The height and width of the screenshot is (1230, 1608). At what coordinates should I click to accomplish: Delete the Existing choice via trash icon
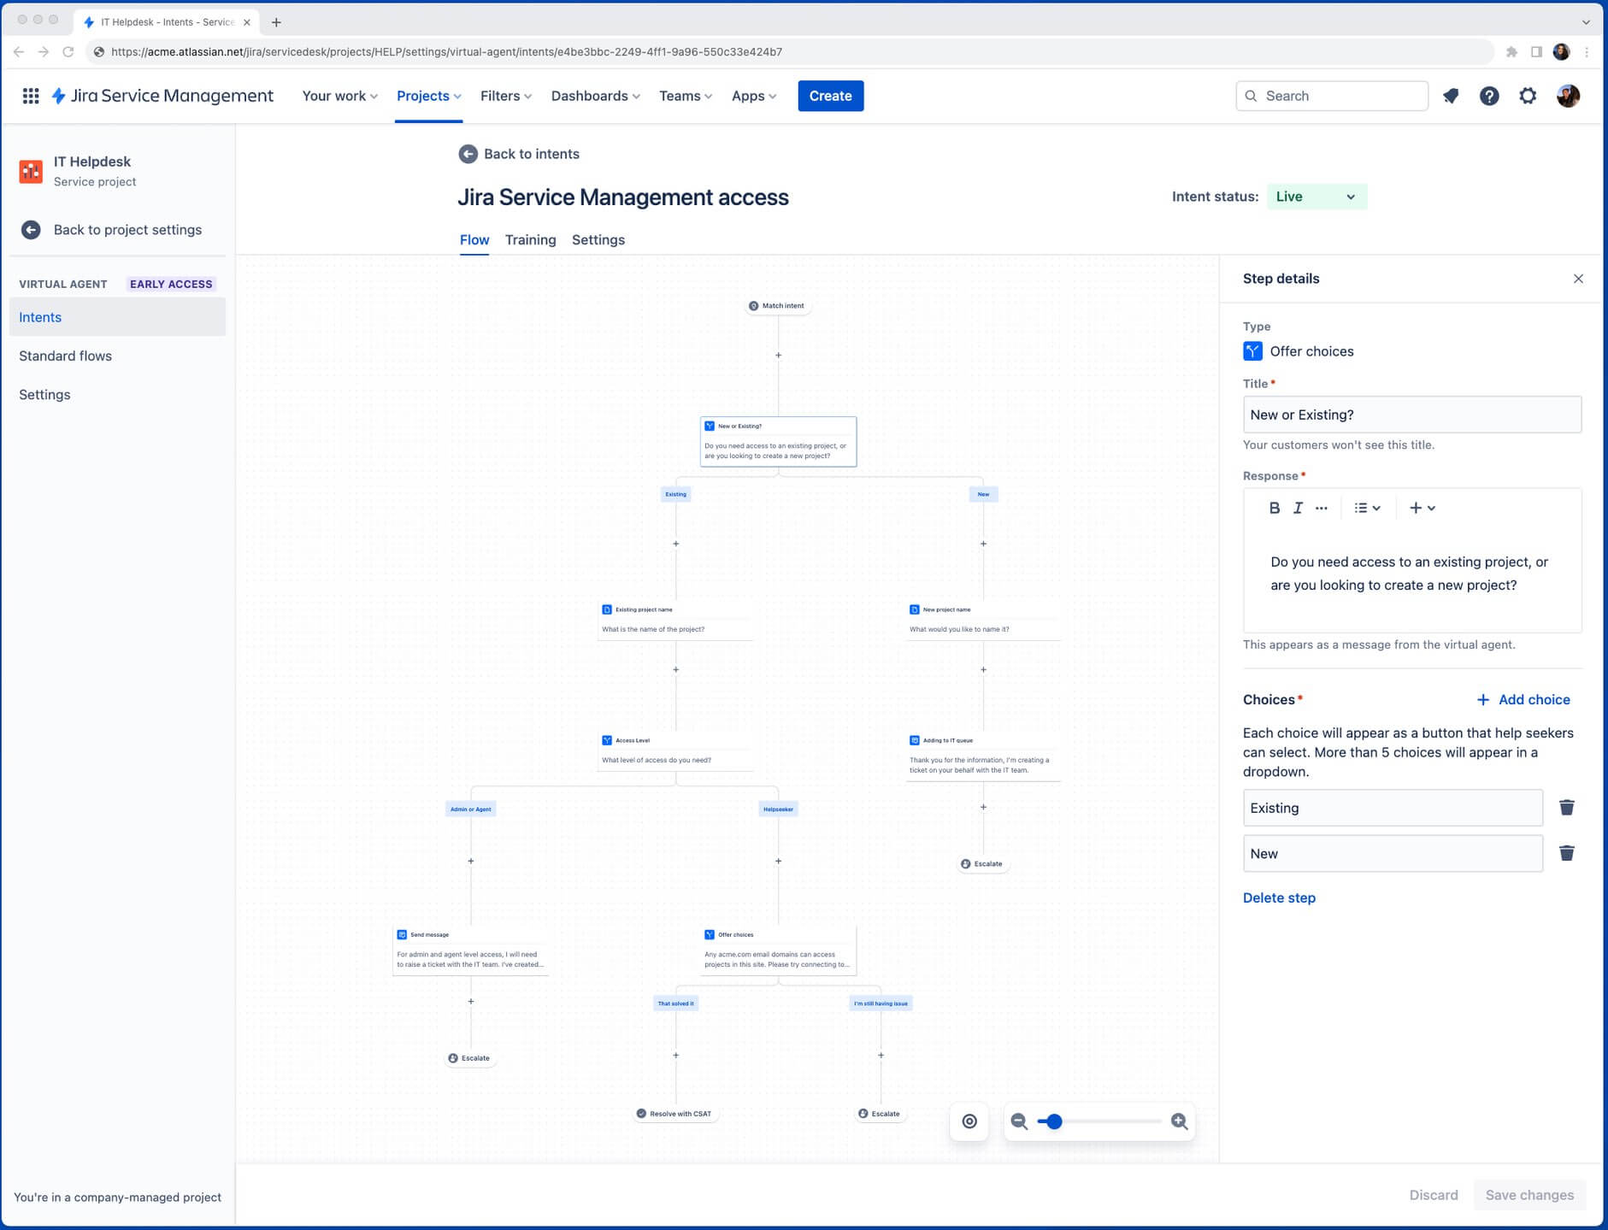point(1567,807)
